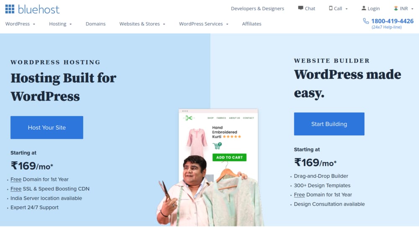Open Chat via the speech bubble icon
This screenshot has width=419, height=227.
[300, 8]
